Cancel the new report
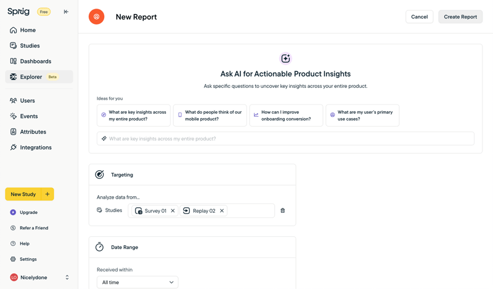This screenshot has height=289, width=493. [420, 17]
